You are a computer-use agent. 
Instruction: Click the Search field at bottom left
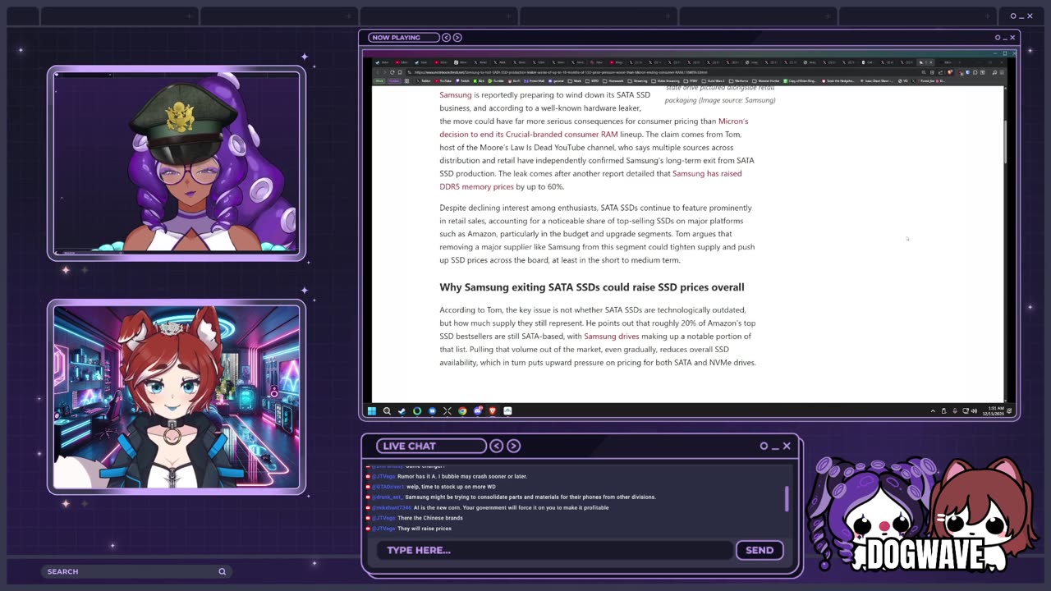point(136,571)
